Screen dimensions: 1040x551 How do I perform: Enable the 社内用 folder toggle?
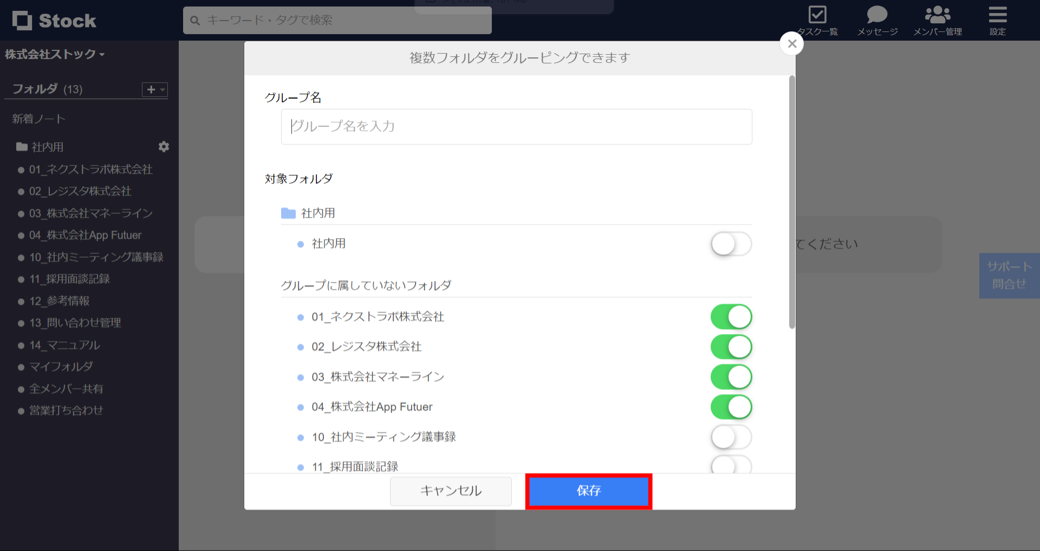point(731,244)
